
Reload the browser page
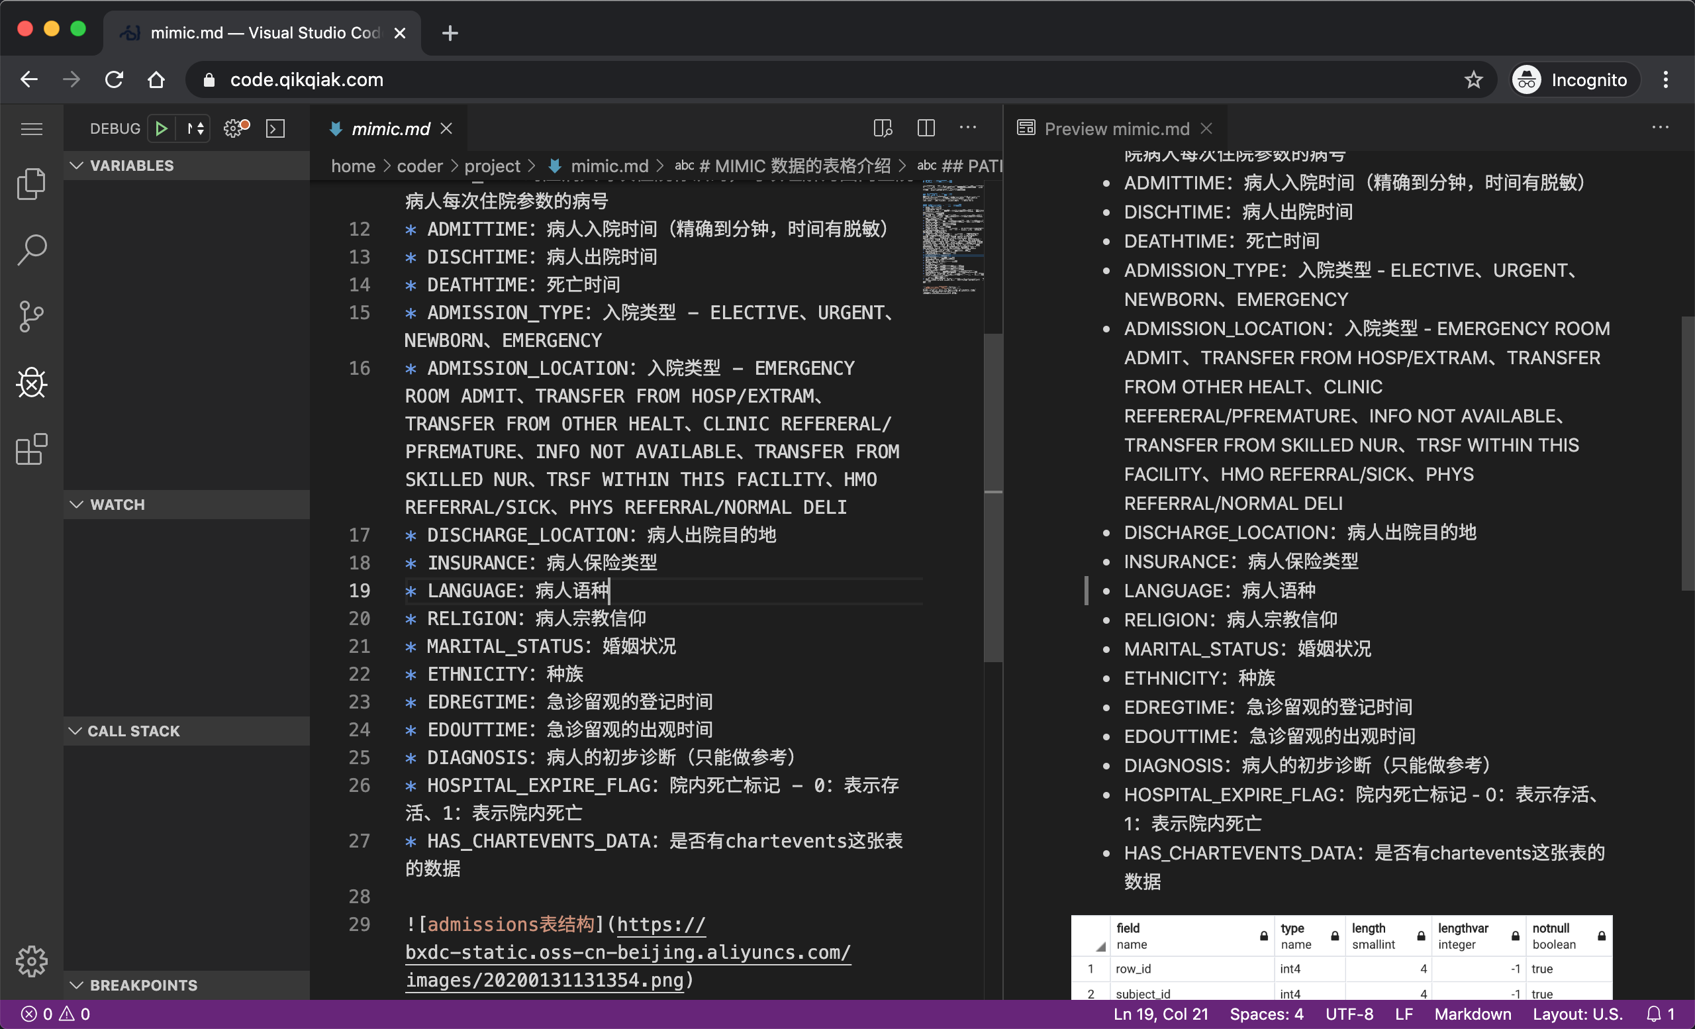(x=114, y=79)
